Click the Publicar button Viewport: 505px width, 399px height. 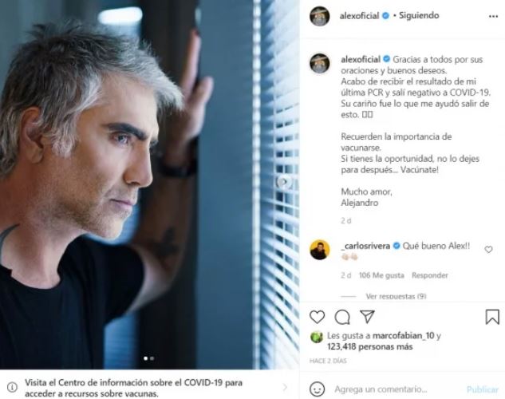[x=483, y=389]
